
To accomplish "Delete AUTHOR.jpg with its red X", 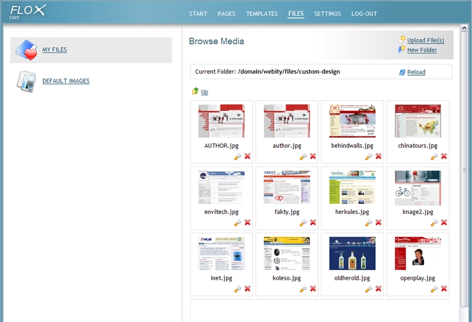I will coord(247,156).
